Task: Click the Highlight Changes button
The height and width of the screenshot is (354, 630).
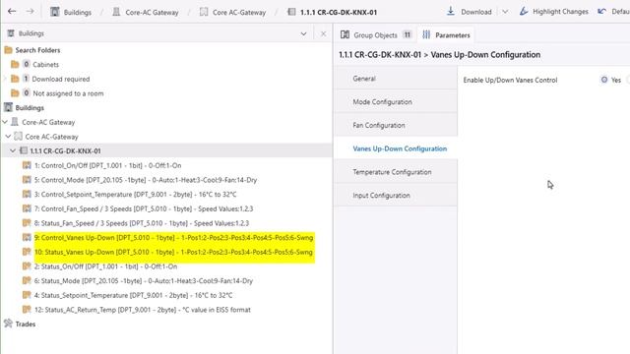Action: coord(553,12)
